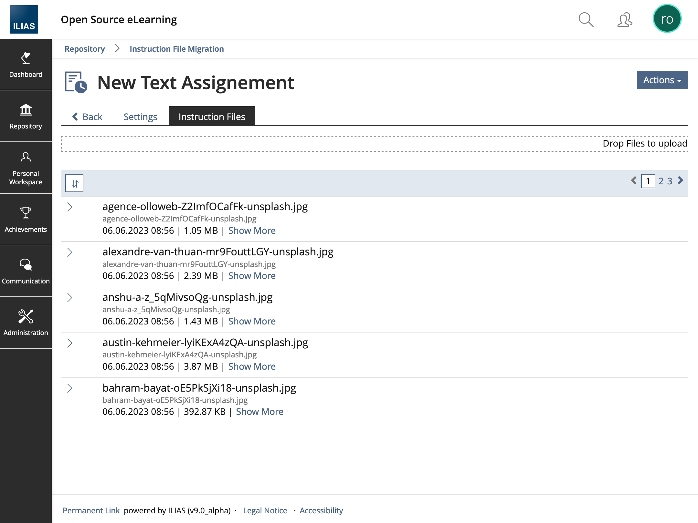Expand the agence-olloweb file row
Viewport: 698px width, 523px height.
point(70,207)
